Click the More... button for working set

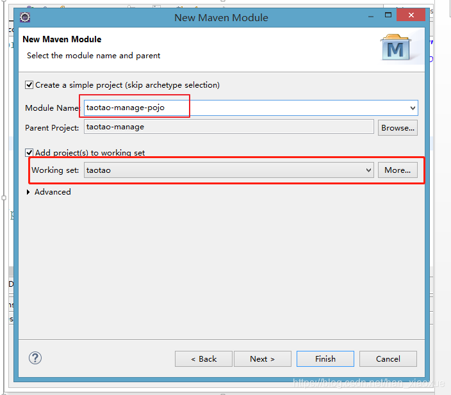pos(397,170)
